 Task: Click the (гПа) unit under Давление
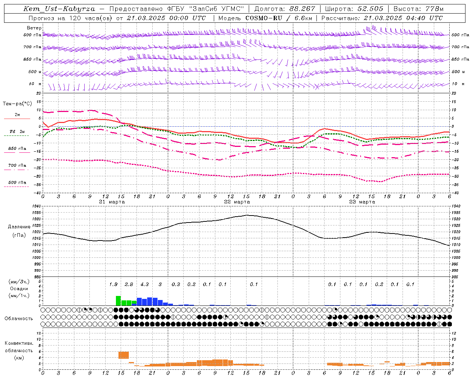click(x=19, y=235)
